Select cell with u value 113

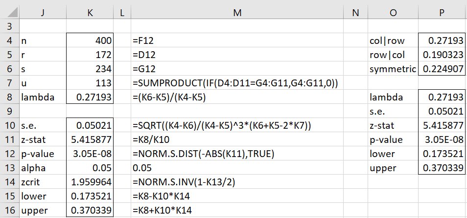coord(90,83)
